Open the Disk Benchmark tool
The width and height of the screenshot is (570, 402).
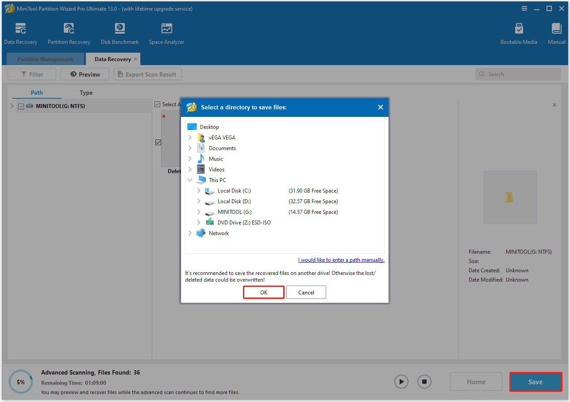(x=119, y=29)
